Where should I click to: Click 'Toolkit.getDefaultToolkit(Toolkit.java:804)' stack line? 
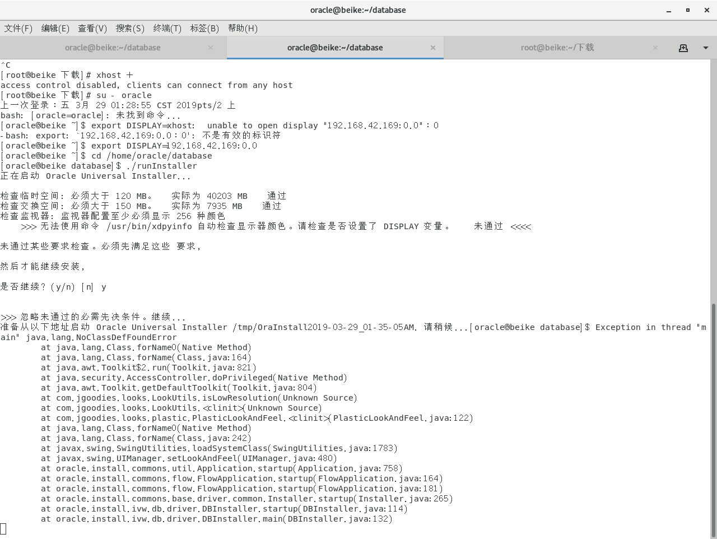(x=179, y=388)
